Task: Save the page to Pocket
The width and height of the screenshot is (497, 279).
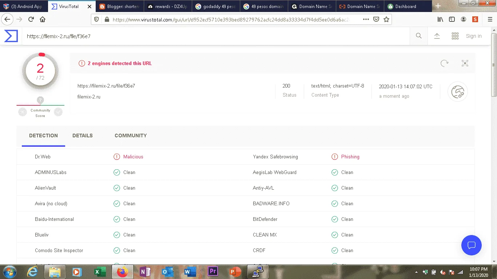Action: [377, 20]
